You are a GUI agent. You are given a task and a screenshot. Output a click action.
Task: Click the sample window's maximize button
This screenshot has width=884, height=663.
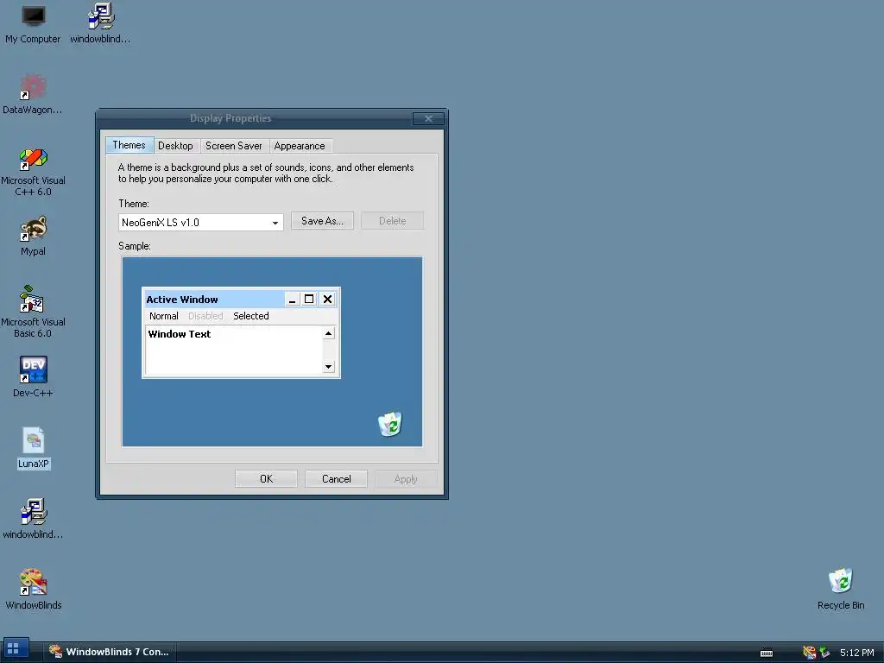pyautogui.click(x=309, y=299)
